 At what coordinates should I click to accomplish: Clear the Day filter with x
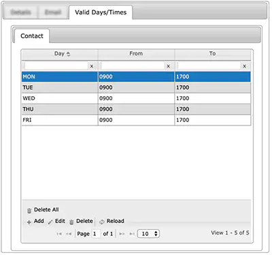pyautogui.click(x=92, y=66)
